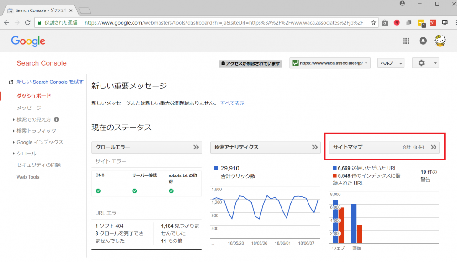
Task: Click '11 その他' error entry
Action: coord(172,241)
